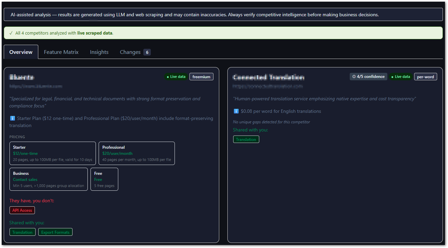Click 'Shared with you:' in the per-word card
The image size is (448, 248).
click(250, 130)
